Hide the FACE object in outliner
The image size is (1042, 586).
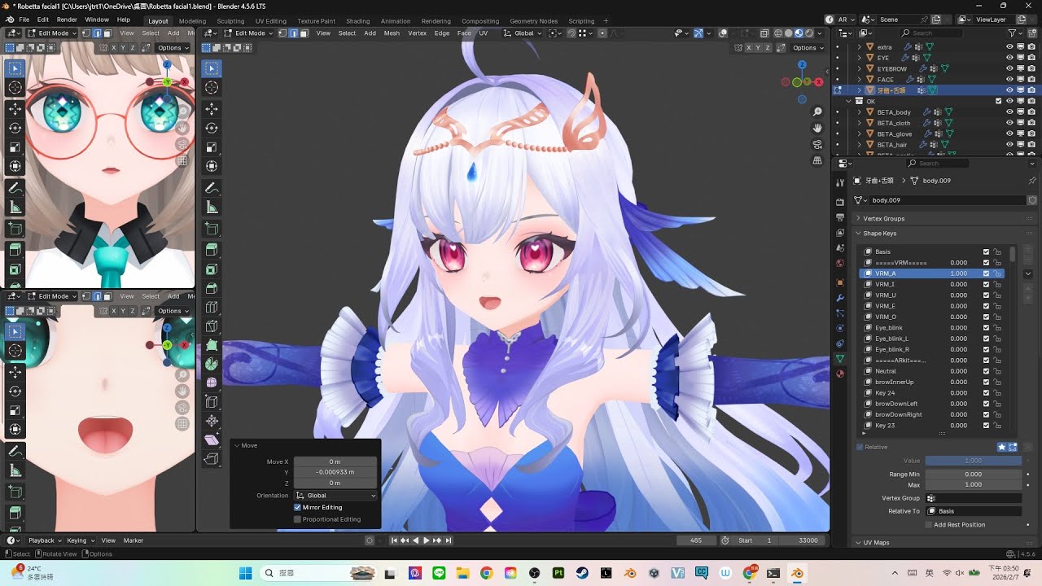tap(1009, 80)
